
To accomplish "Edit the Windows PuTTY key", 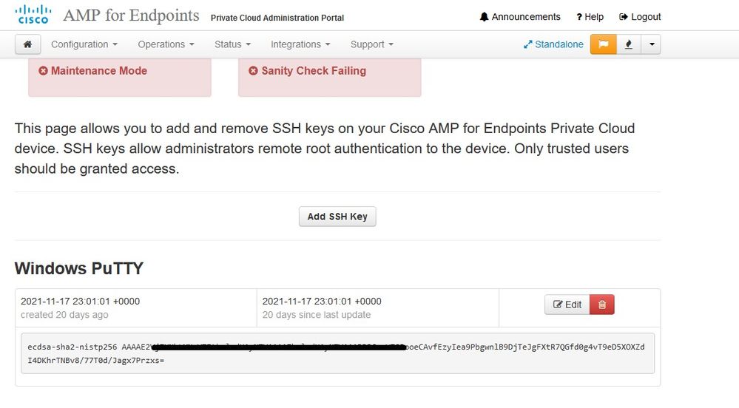I will 567,305.
